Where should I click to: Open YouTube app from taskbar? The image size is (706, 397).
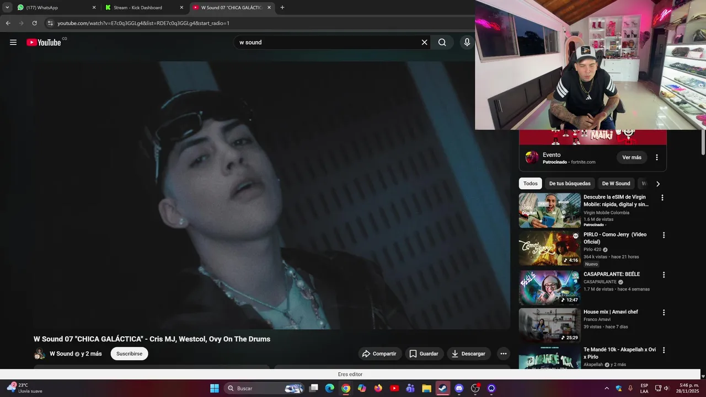point(394,388)
